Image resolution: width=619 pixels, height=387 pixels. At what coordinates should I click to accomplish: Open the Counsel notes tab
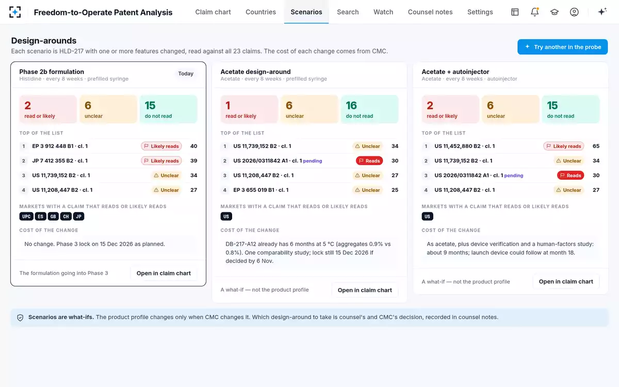430,12
